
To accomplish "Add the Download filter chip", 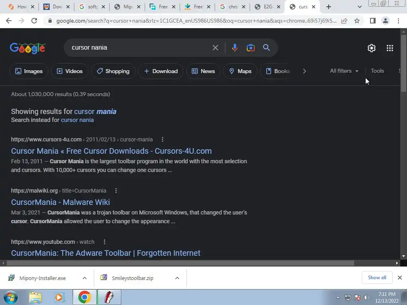I will 161,71.
